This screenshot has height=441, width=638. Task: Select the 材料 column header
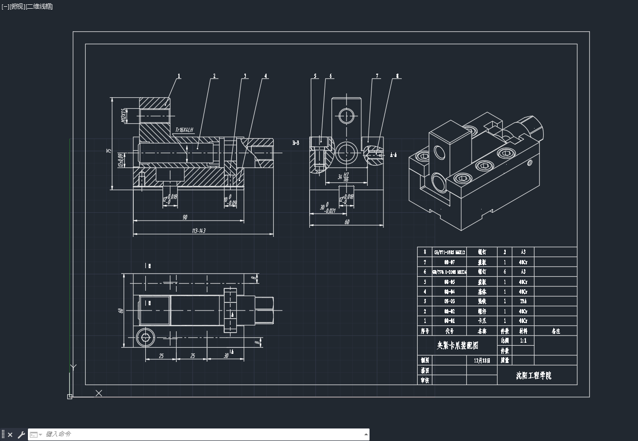click(x=523, y=331)
